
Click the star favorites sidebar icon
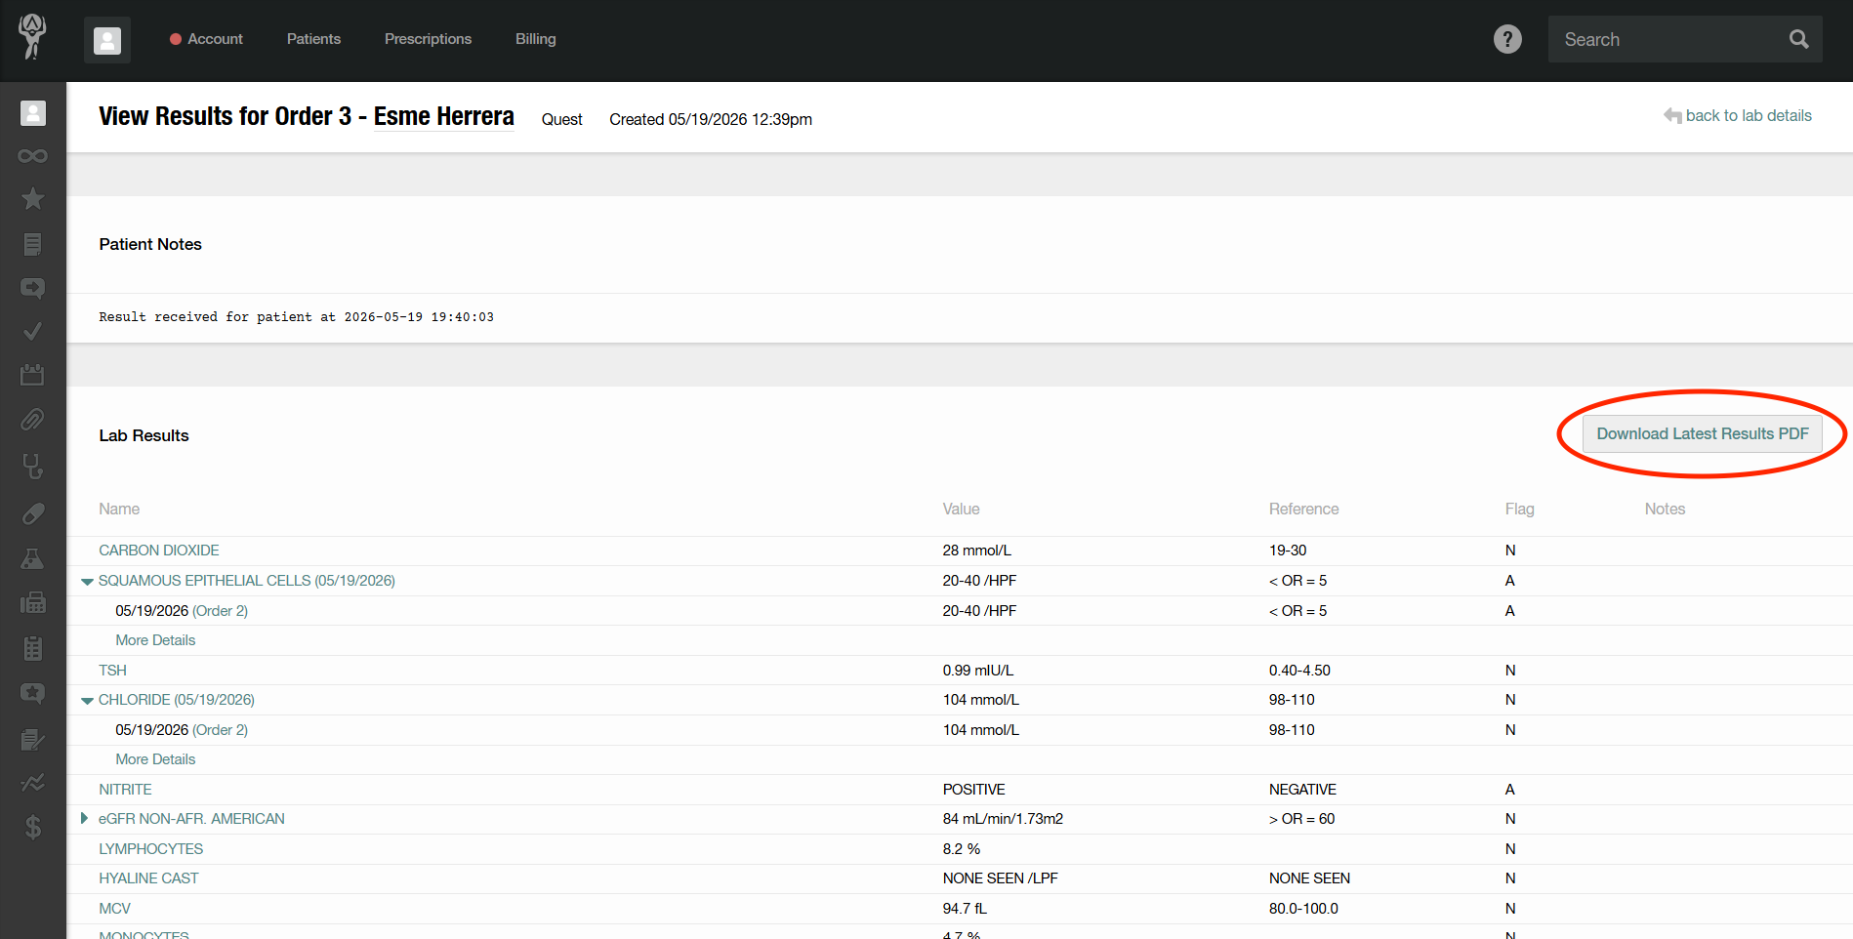32,199
